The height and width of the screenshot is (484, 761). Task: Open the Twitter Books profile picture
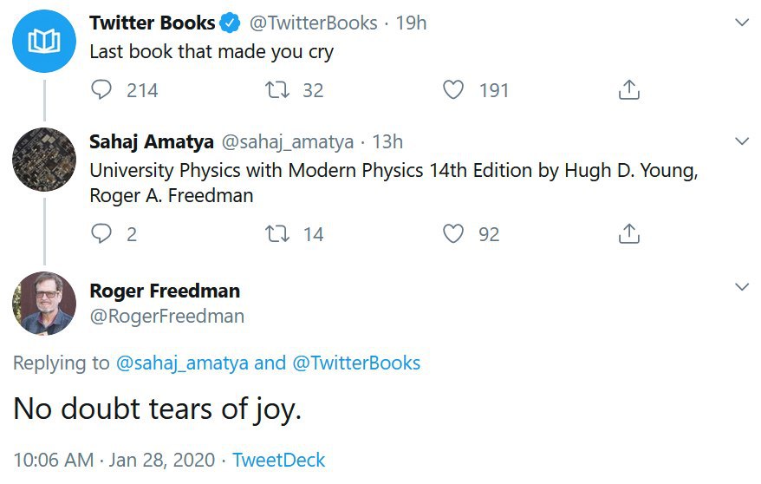[x=44, y=42]
